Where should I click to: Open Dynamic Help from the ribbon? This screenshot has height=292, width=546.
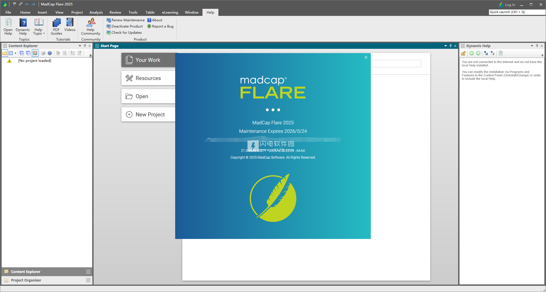click(x=23, y=26)
